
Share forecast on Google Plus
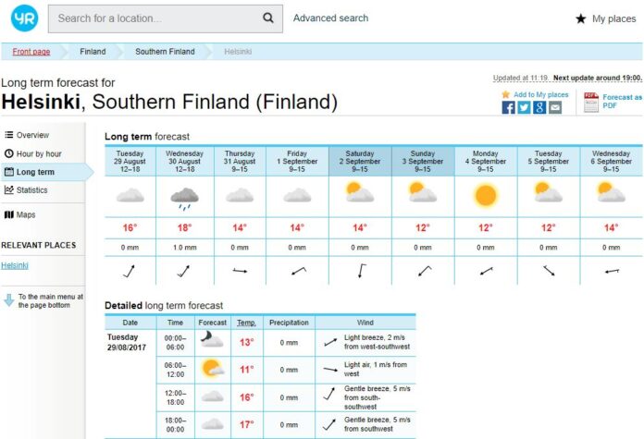(x=539, y=107)
